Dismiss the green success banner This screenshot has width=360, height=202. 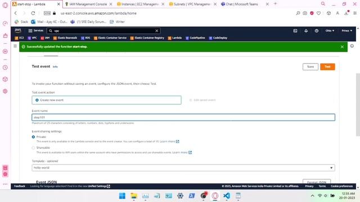point(342,47)
